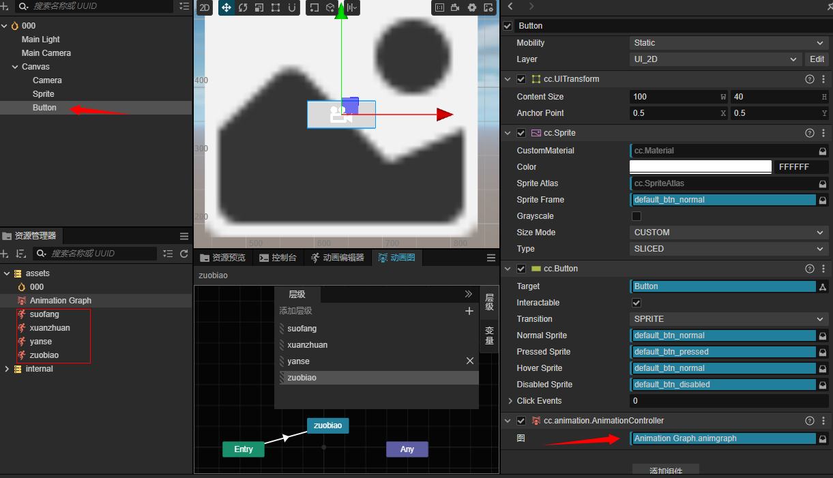The width and height of the screenshot is (833, 478).
Task: Open help for cc.animation.AnimationController
Action: point(810,421)
